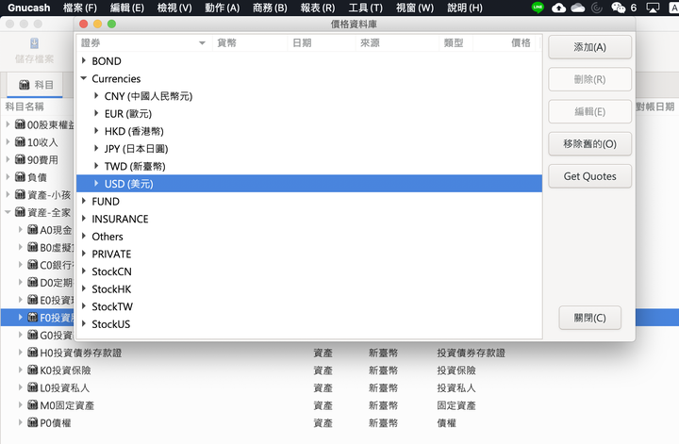The width and height of the screenshot is (679, 444).
Task: Click the H0投資債券存款證 account icon
Action: pos(32,353)
